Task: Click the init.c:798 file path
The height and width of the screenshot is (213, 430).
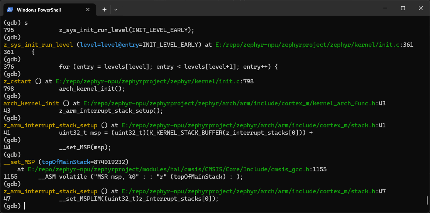Action: coord(155,81)
